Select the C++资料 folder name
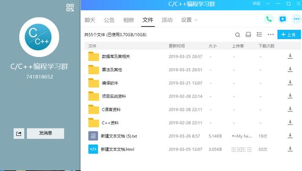Screen dimensions: 302x171 pyautogui.click(x=110, y=123)
